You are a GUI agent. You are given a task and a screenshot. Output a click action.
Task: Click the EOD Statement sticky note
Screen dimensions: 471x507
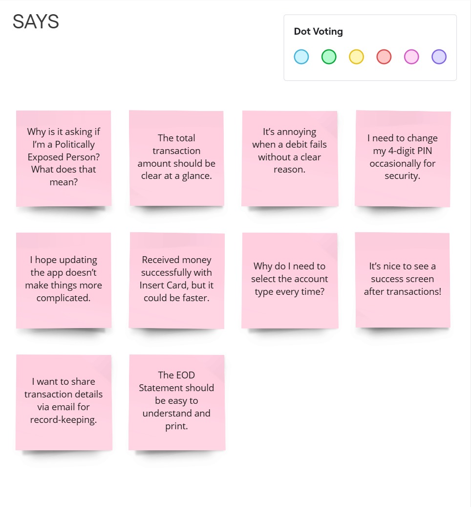tap(177, 402)
